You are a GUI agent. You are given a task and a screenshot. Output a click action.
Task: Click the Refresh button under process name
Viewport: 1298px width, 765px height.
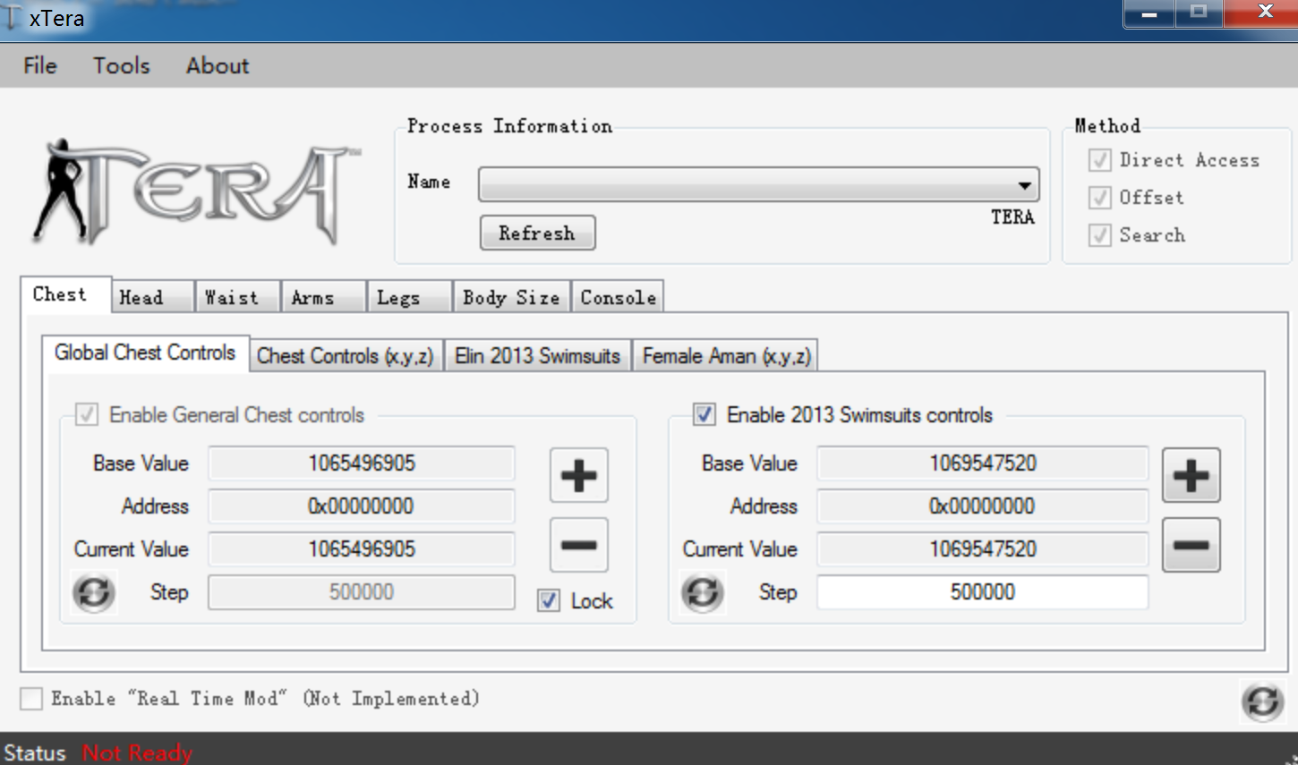tap(537, 233)
